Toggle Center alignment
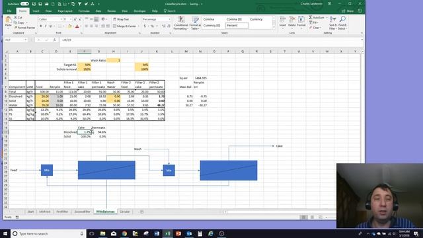Viewport: 423px width, 238px height. (x=91, y=26)
